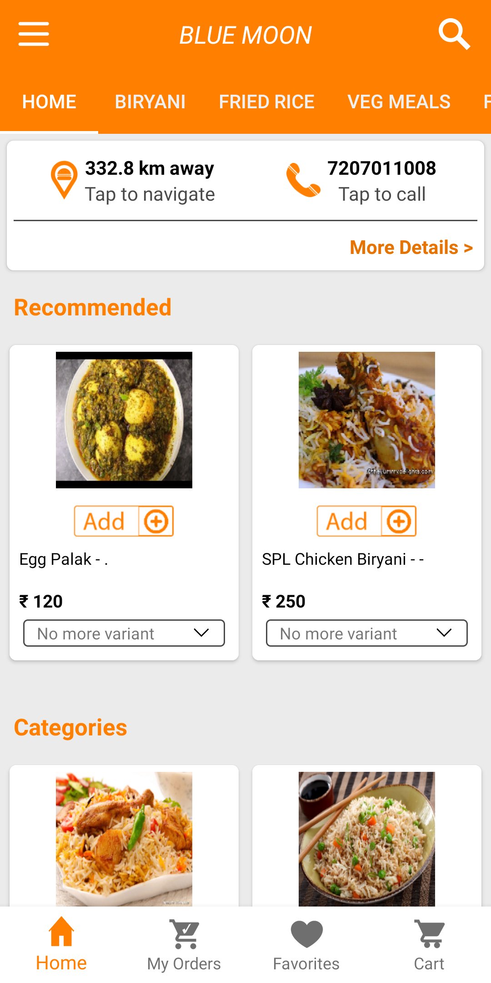This screenshot has height=983, width=491.
Task: Go to Home in bottom bar
Action: pos(61,944)
